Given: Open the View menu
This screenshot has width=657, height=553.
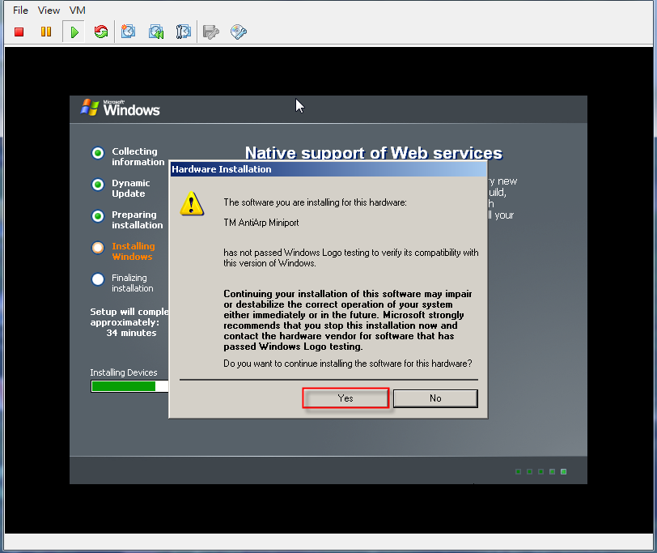Looking at the screenshot, I should (49, 10).
